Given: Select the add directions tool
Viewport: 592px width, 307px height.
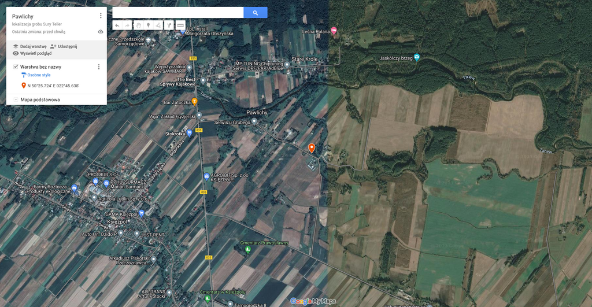Looking at the screenshot, I should (x=169, y=25).
